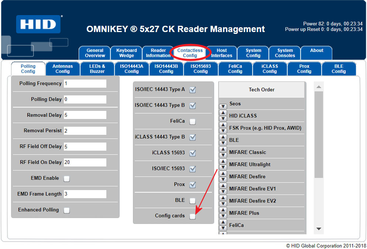
Task: Open the System Consoles tab
Action: pos(285,53)
